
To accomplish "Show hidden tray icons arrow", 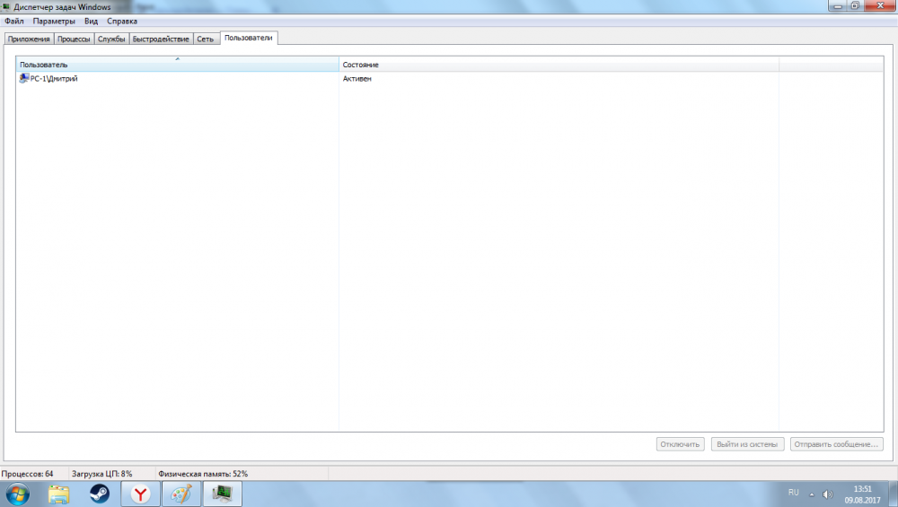I will click(x=812, y=494).
